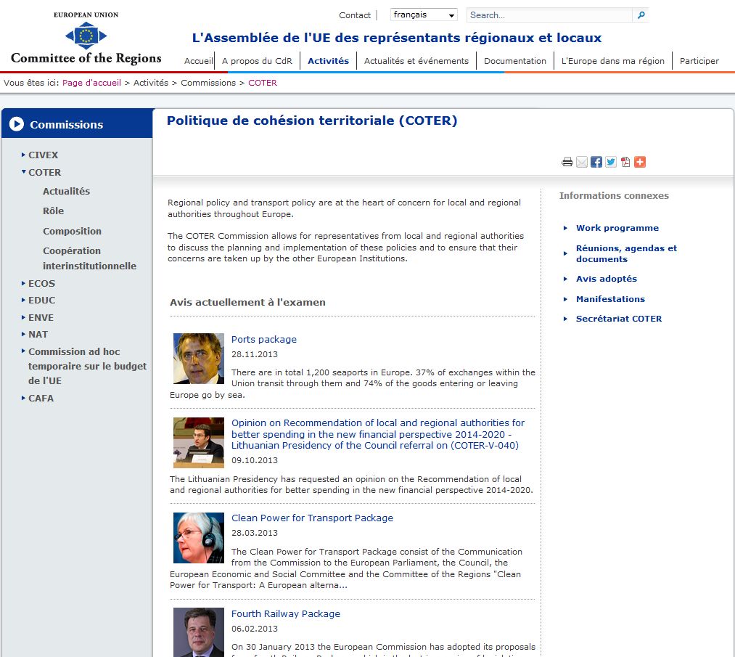Viewport: 735px width, 657px height.
Task: Click the Committee of the Regions wordmark
Action: pyautogui.click(x=86, y=57)
